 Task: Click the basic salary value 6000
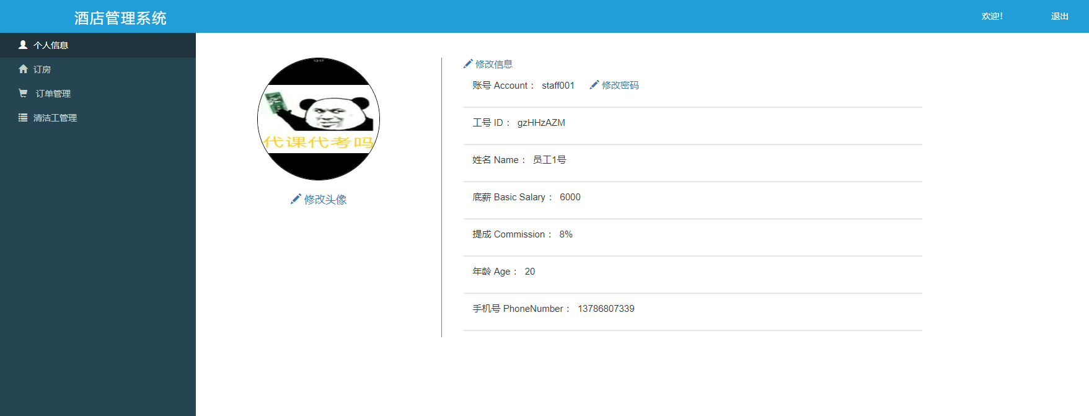click(x=570, y=197)
